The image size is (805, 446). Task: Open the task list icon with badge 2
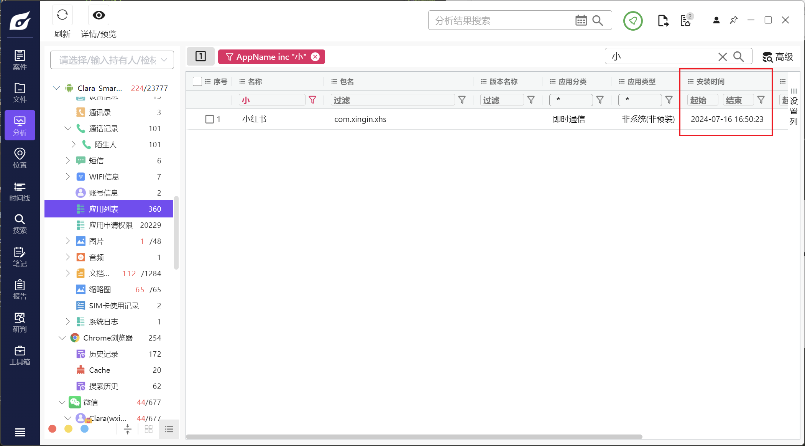(686, 21)
